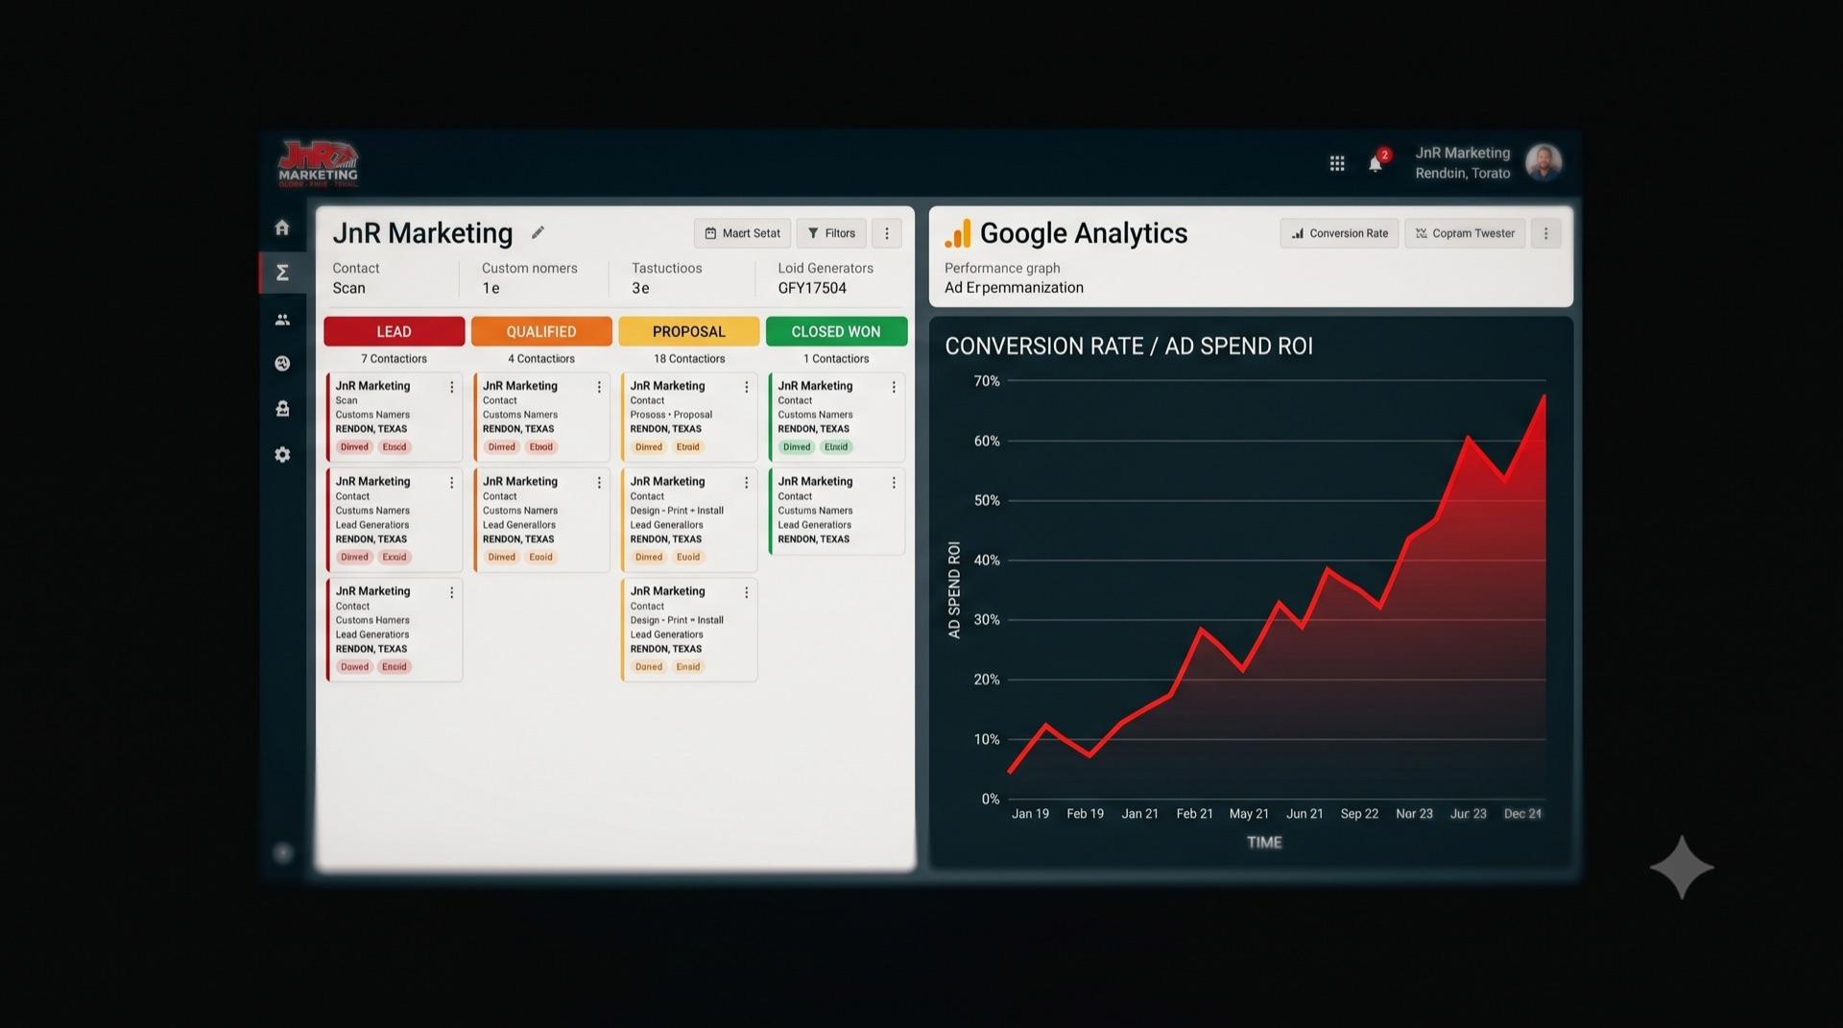1843x1028 pixels.
Task: Open first LEAD card's three-dot menu
Action: [451, 387]
